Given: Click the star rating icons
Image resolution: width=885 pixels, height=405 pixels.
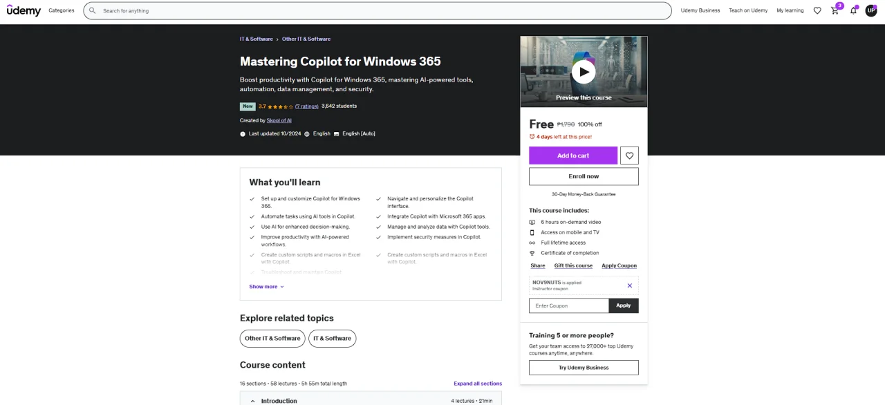Looking at the screenshot, I should point(281,106).
